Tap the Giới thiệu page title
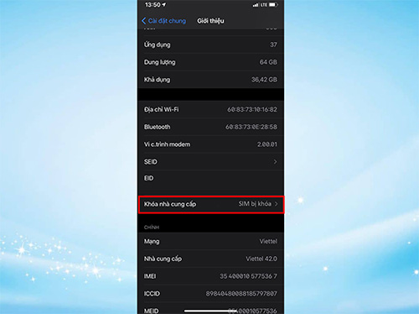 (210, 21)
